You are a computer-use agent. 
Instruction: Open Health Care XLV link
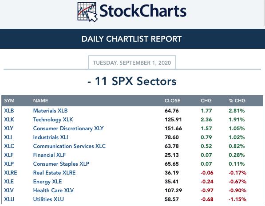(x=53, y=190)
